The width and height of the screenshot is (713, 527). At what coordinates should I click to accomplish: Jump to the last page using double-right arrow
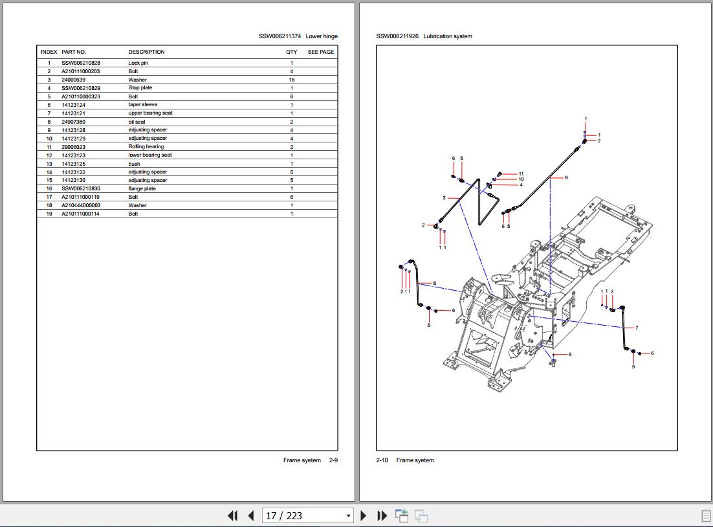382,515
